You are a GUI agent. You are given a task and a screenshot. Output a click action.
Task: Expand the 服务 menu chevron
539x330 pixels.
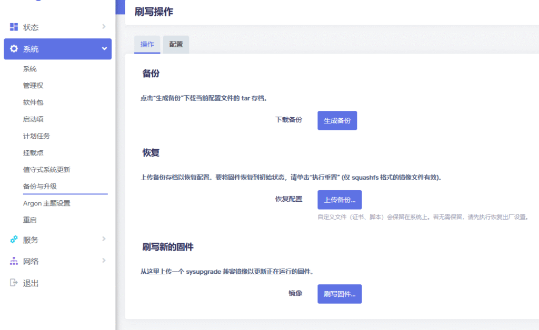pos(104,239)
